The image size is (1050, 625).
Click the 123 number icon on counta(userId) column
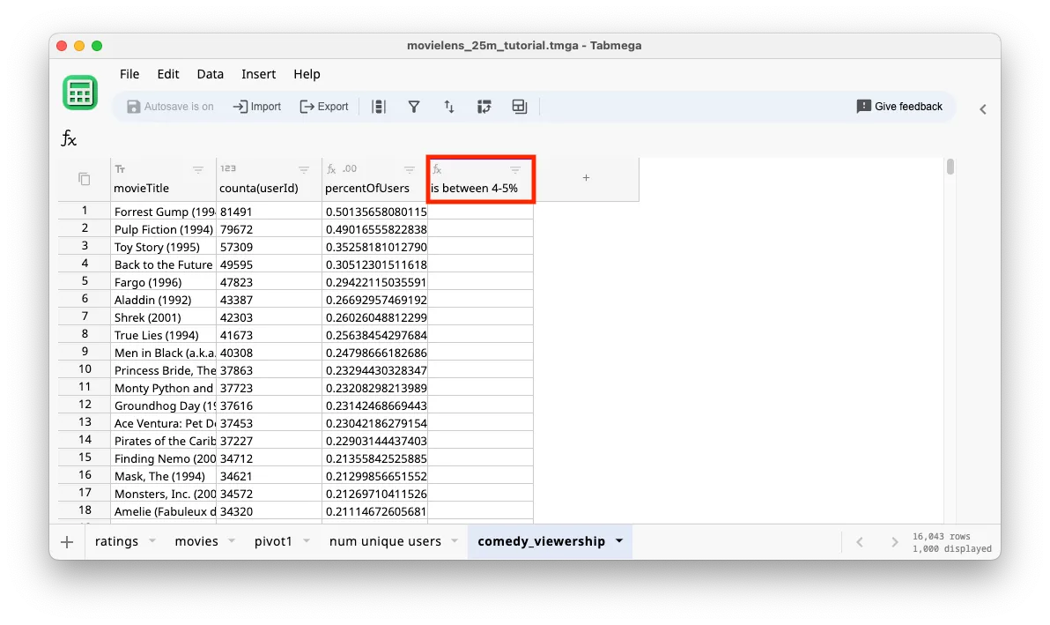point(226,168)
